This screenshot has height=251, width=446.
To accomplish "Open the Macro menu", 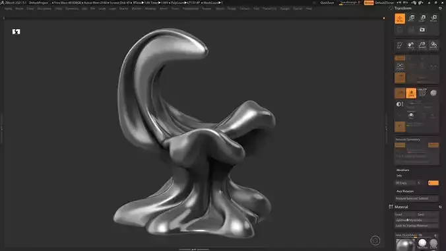I will [x=123, y=9].
